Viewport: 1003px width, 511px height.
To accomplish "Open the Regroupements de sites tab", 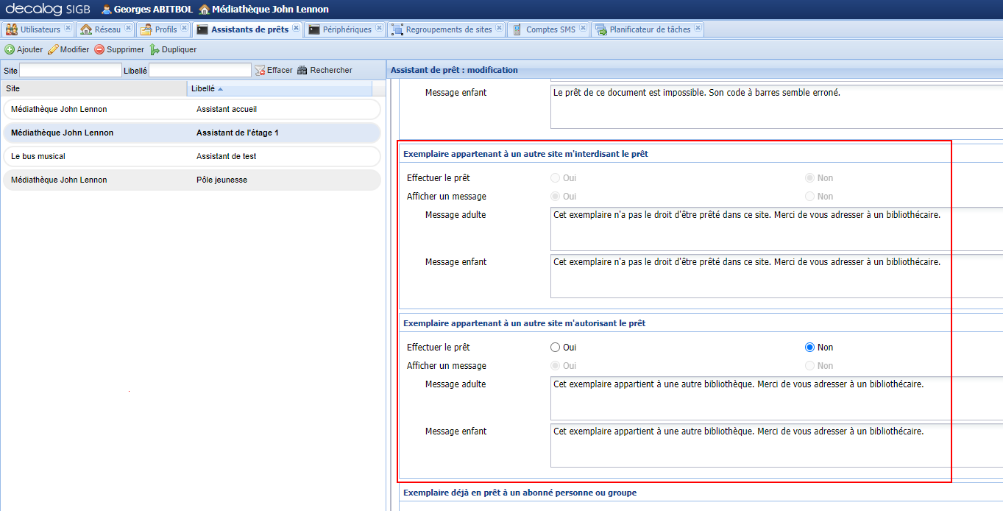I will [x=448, y=29].
